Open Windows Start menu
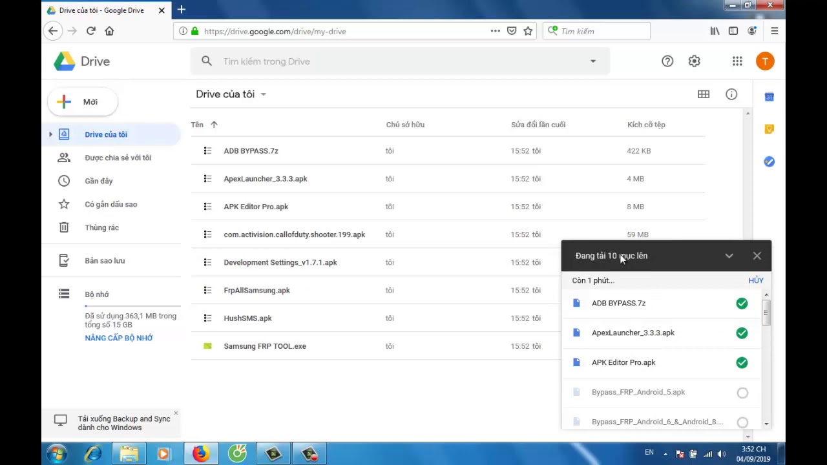This screenshot has height=465, width=827. pos(57,454)
